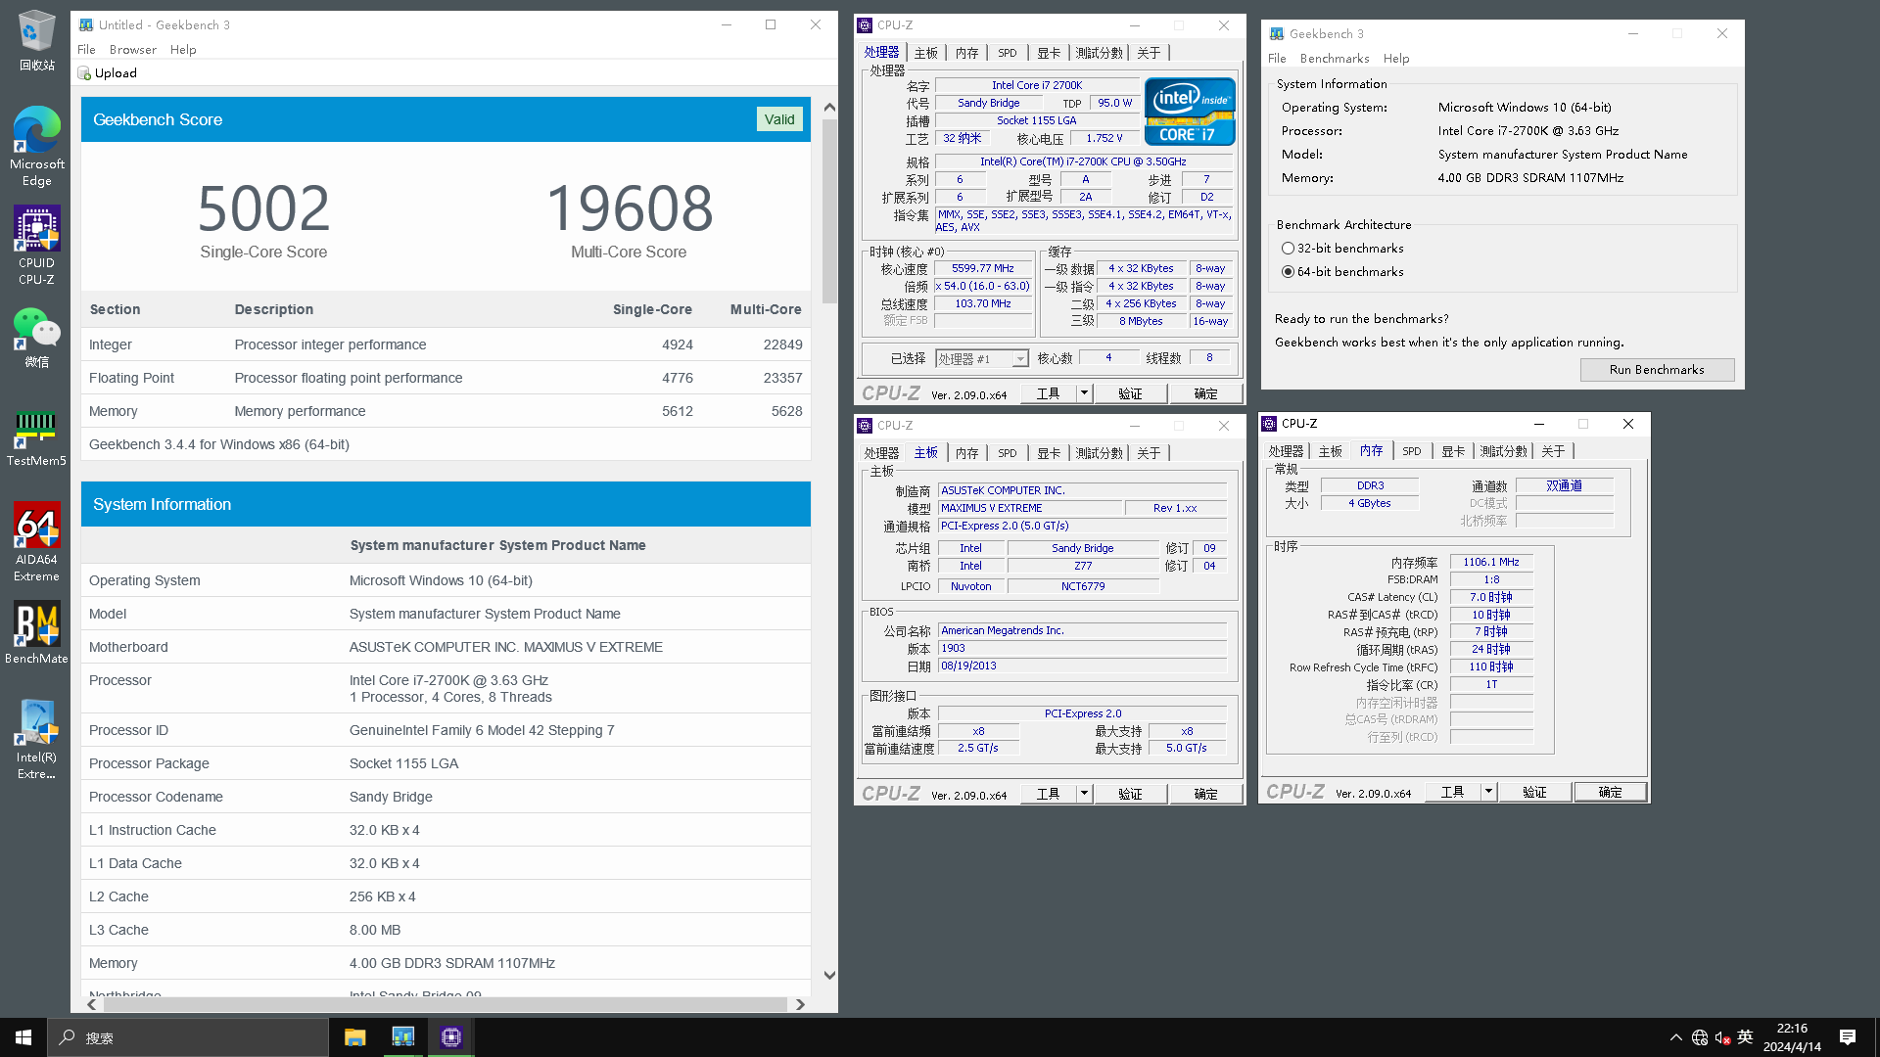Open the Intel Extreme Tuning Utility shortcut
Image resolution: width=1880 pixels, height=1057 pixels.
36,740
